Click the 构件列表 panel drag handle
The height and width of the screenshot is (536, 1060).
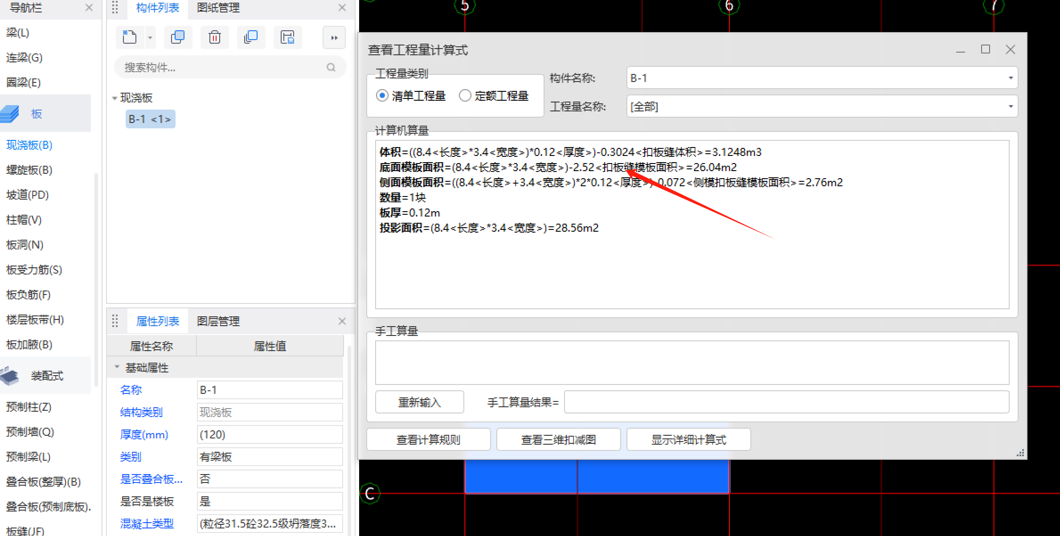pyautogui.click(x=115, y=8)
